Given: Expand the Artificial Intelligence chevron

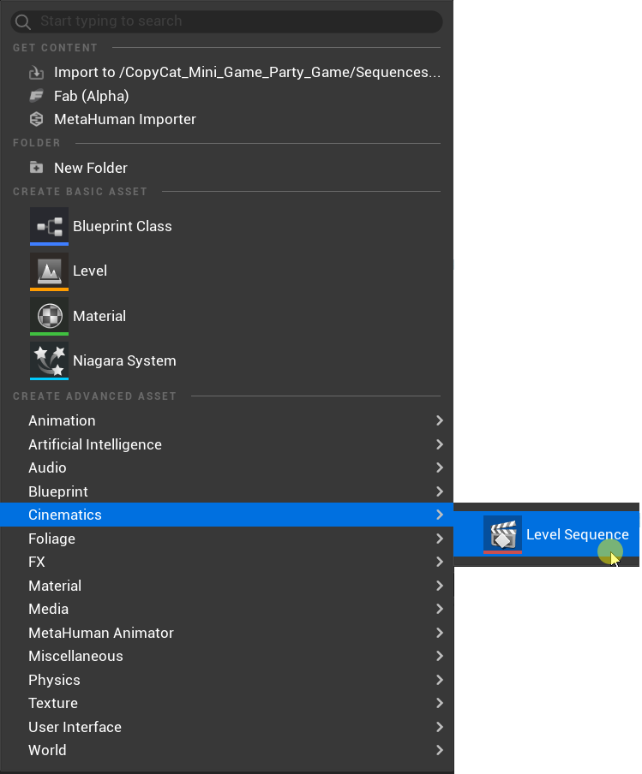Looking at the screenshot, I should 440,444.
